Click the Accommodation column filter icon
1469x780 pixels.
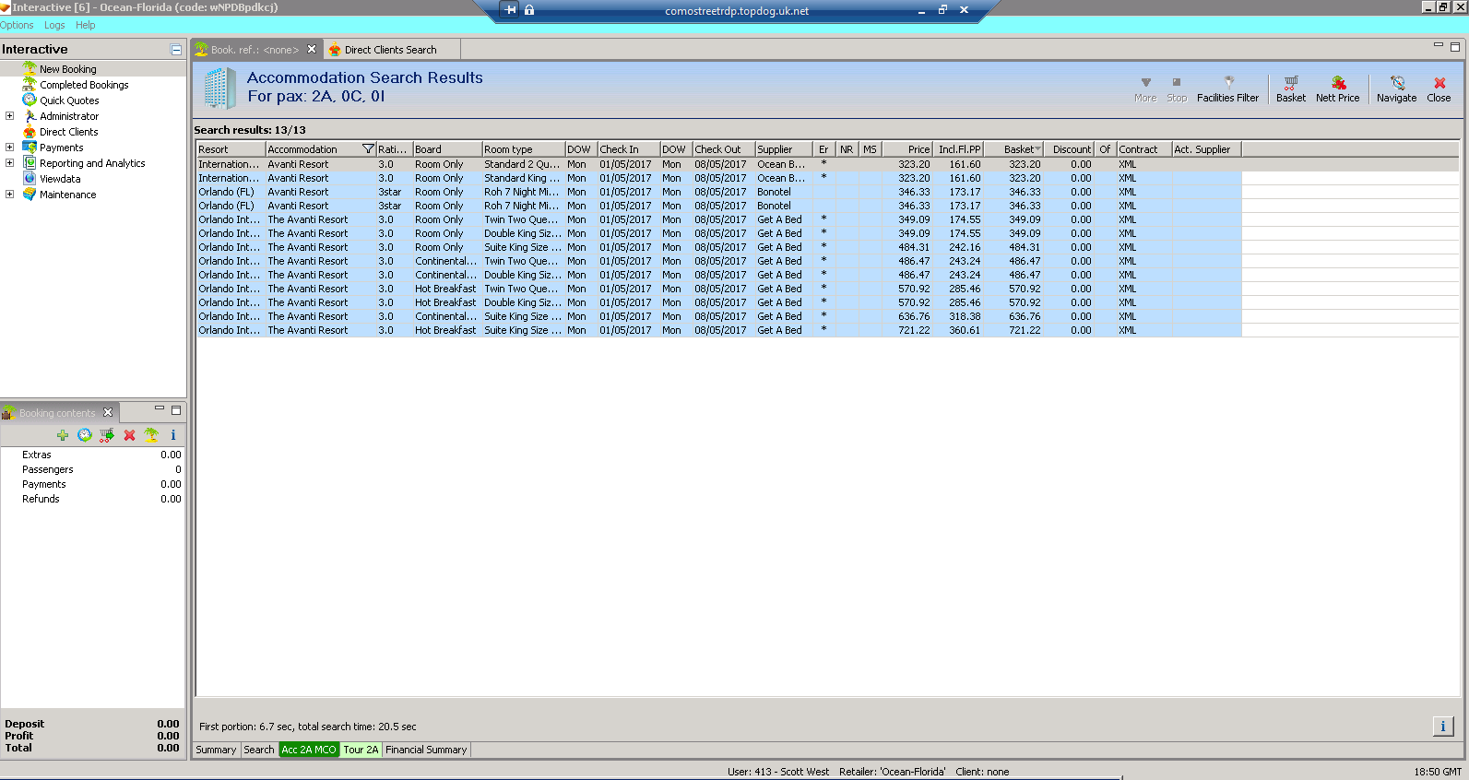pyautogui.click(x=368, y=149)
